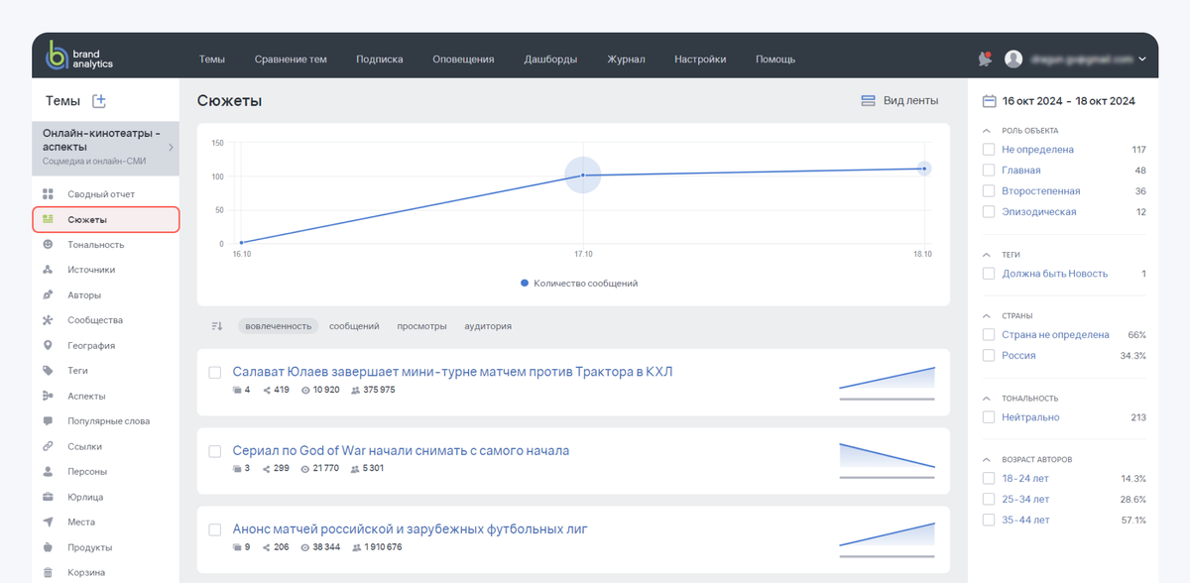The image size is (1190, 583).
Task: Open the Корзина trash icon item
Action: (48, 572)
